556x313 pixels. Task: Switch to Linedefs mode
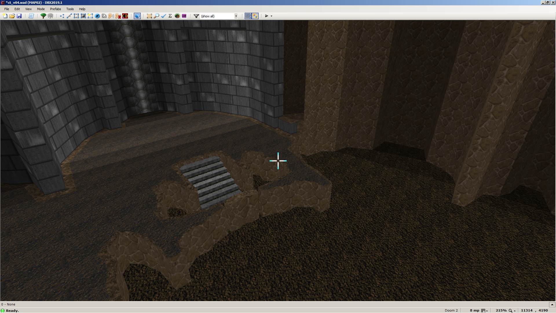coord(69,16)
